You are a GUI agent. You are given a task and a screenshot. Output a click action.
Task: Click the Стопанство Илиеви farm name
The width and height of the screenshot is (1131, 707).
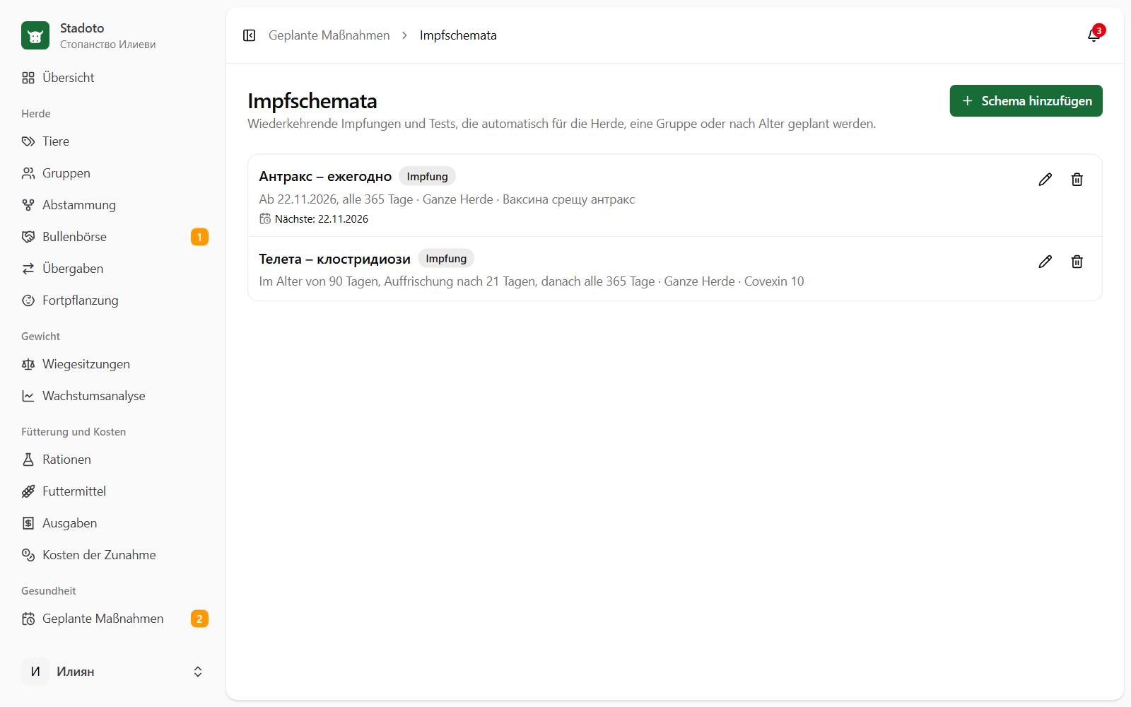point(107,45)
